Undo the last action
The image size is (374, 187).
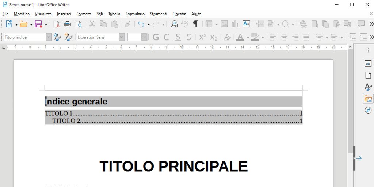click(x=141, y=24)
